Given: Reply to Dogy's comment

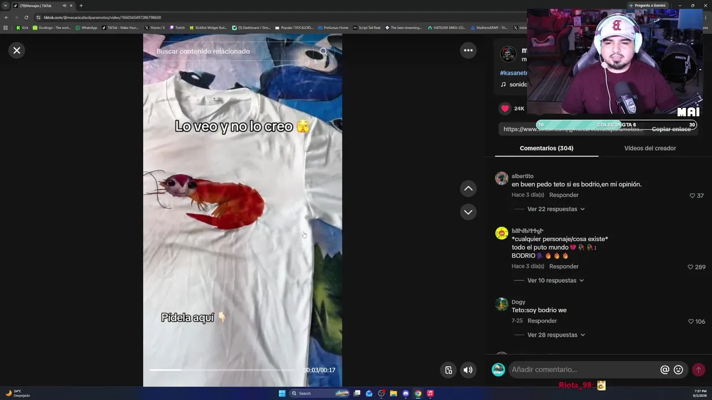Looking at the screenshot, I should click(542, 321).
